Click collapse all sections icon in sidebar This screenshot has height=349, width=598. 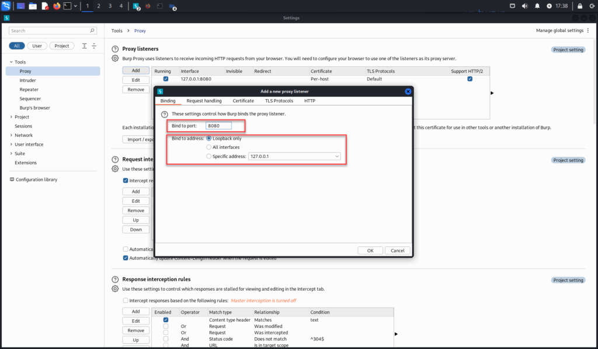click(x=94, y=45)
